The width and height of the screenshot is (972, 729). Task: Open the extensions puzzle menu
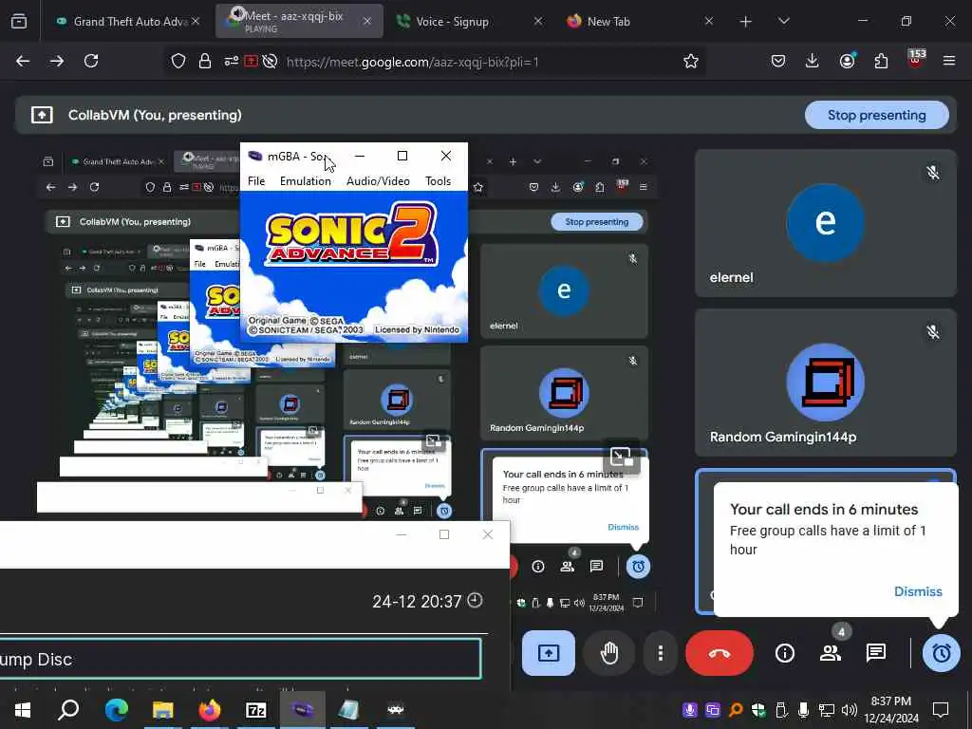(881, 61)
